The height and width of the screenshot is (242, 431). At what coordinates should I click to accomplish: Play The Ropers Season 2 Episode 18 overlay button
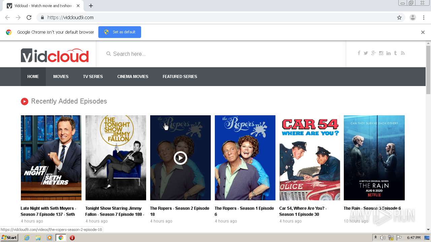point(180,158)
